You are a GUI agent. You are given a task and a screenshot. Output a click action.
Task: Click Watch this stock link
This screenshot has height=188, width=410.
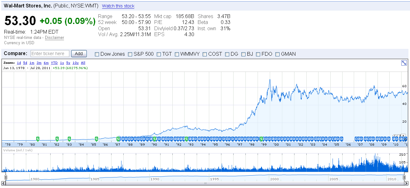[118, 6]
